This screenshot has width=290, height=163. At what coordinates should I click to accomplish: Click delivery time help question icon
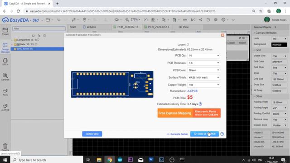[200, 104]
